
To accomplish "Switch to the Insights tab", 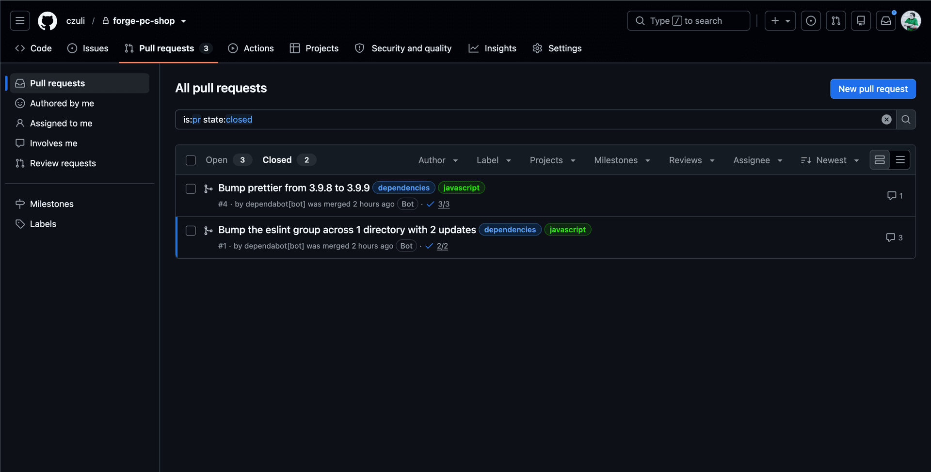I will 492,48.
